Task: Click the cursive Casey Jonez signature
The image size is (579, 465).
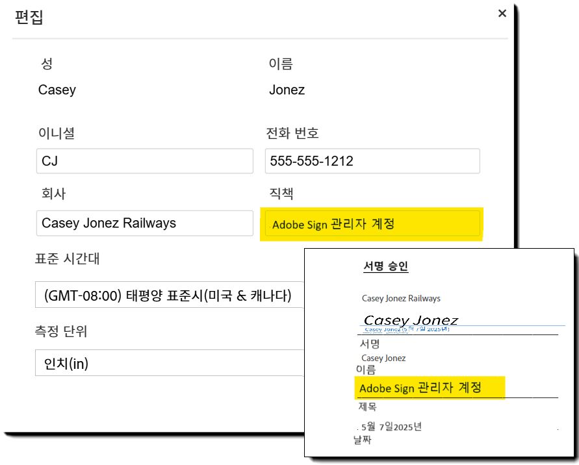Action: coord(411,320)
